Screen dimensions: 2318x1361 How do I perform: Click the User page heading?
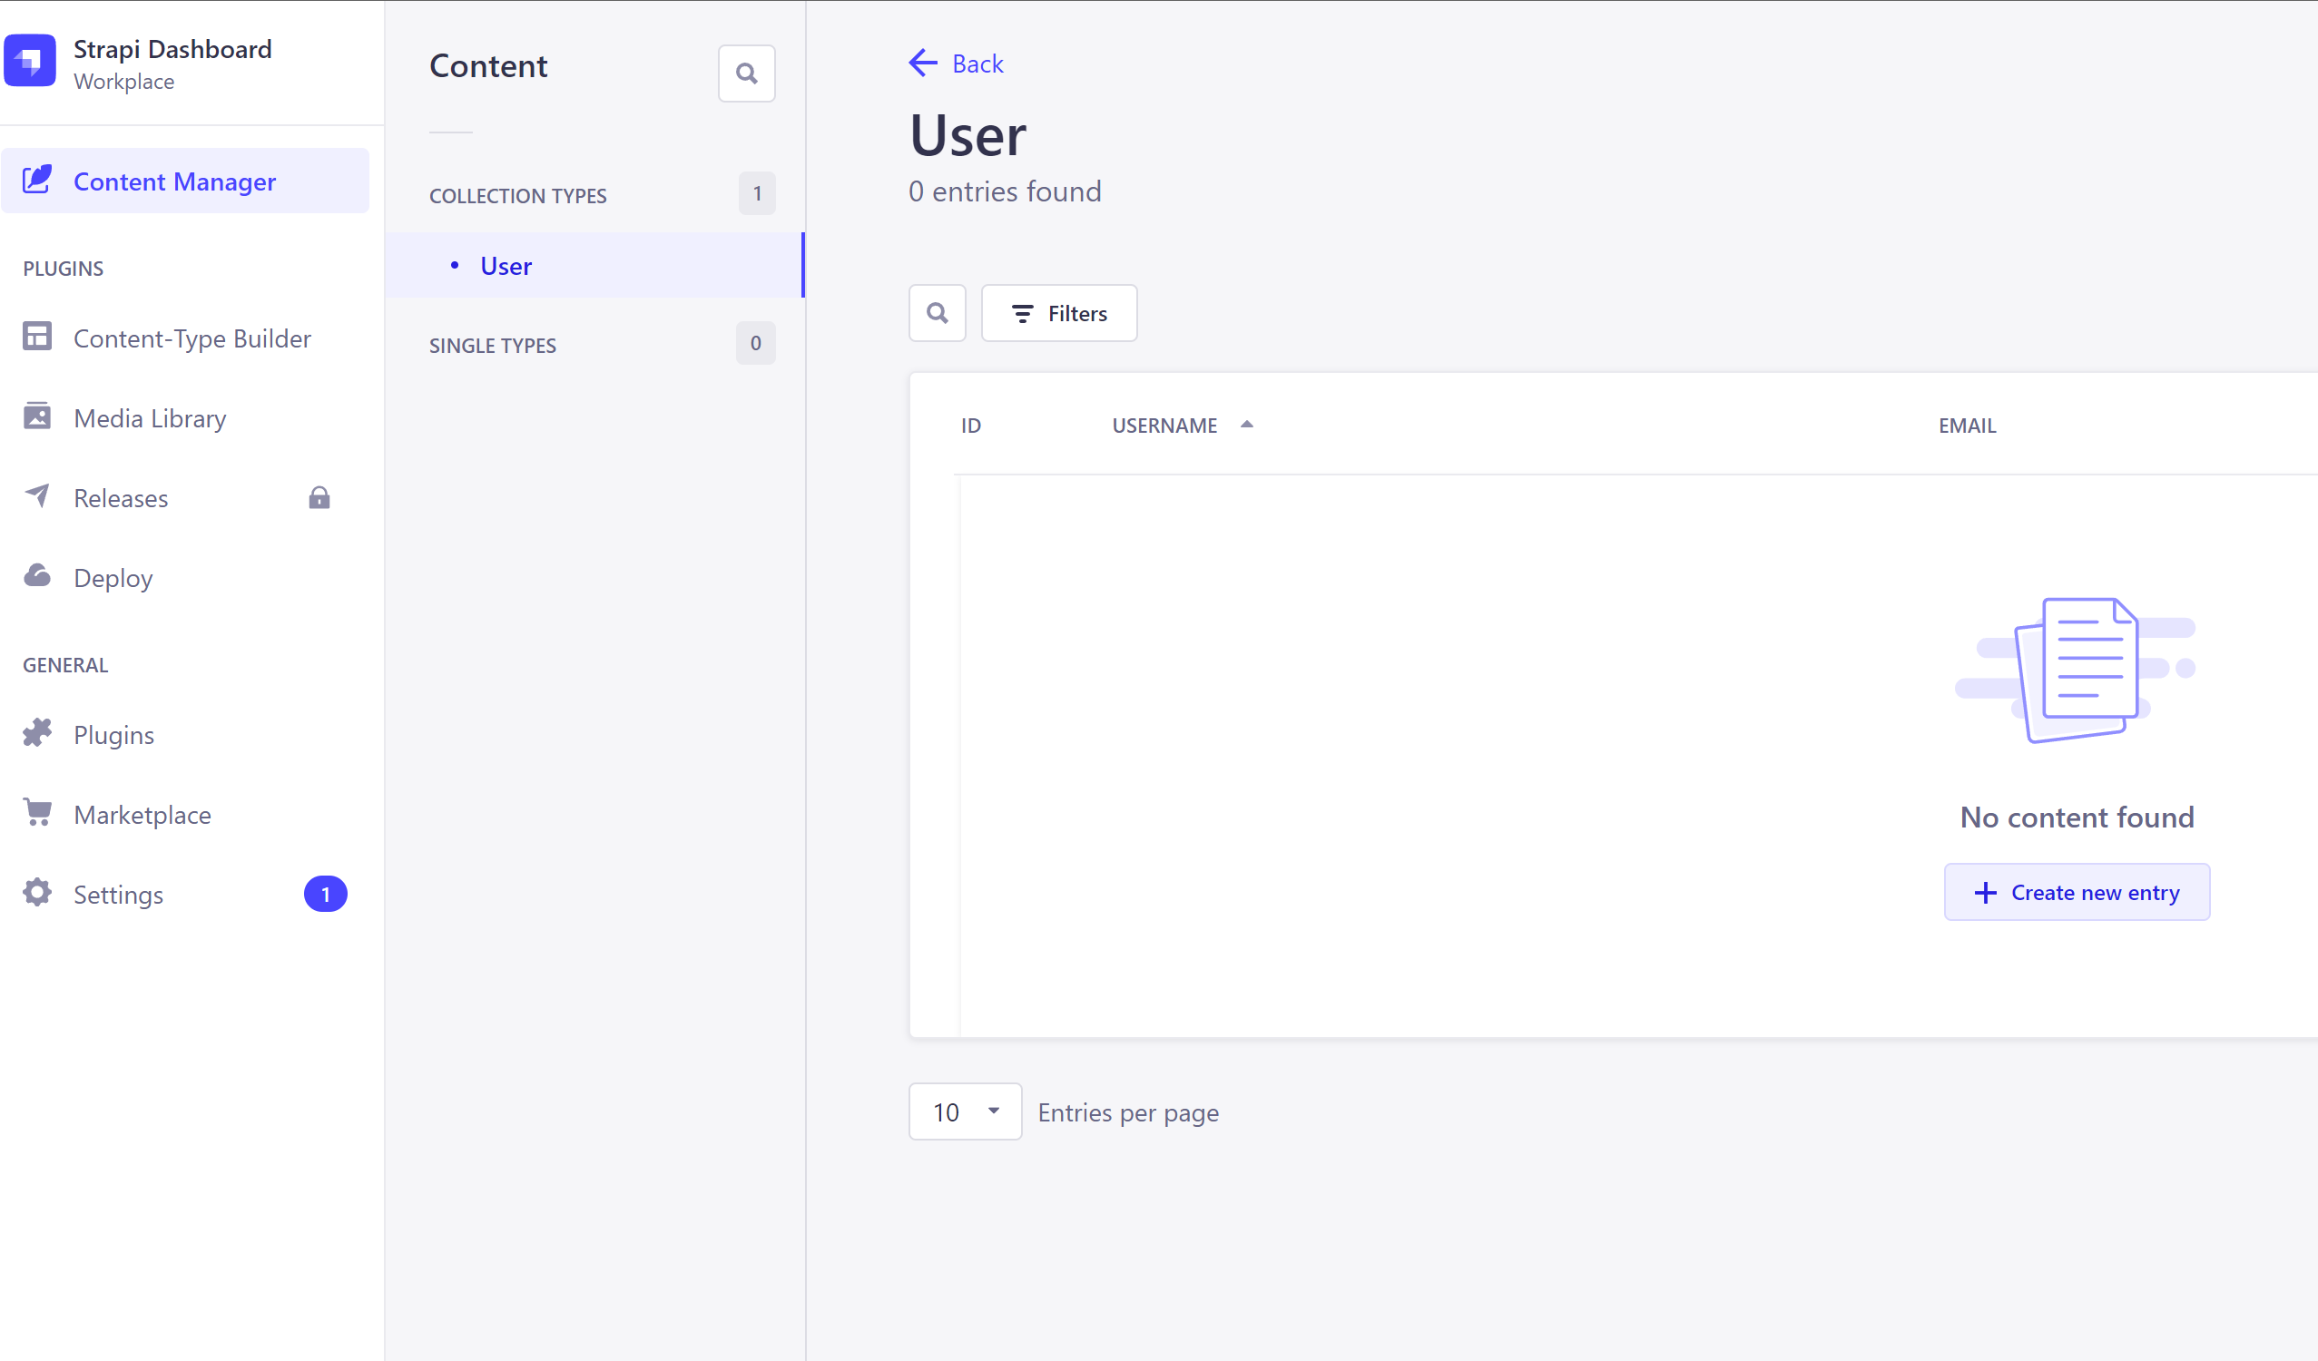967,136
